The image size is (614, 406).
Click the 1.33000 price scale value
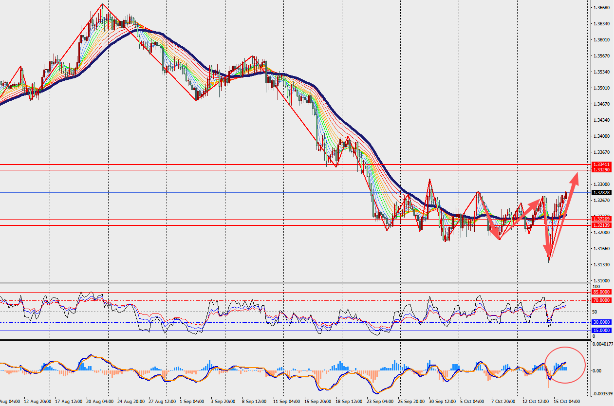(602, 185)
